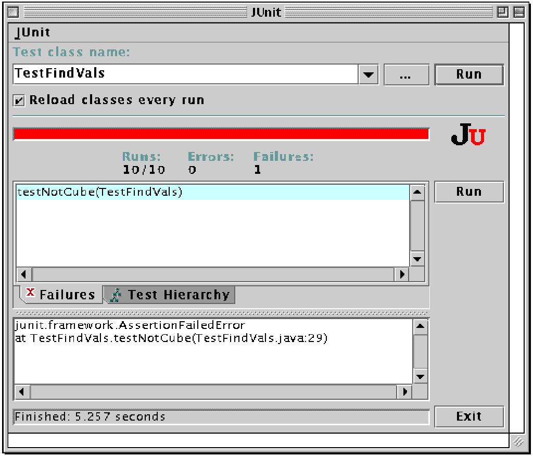Image resolution: width=533 pixels, height=456 pixels.
Task: Click the JU logo icon
Action: pyautogui.click(x=468, y=134)
